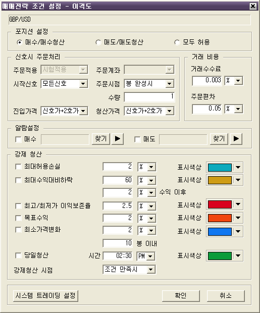Check the 매수 alarm checkbox

click(18, 139)
